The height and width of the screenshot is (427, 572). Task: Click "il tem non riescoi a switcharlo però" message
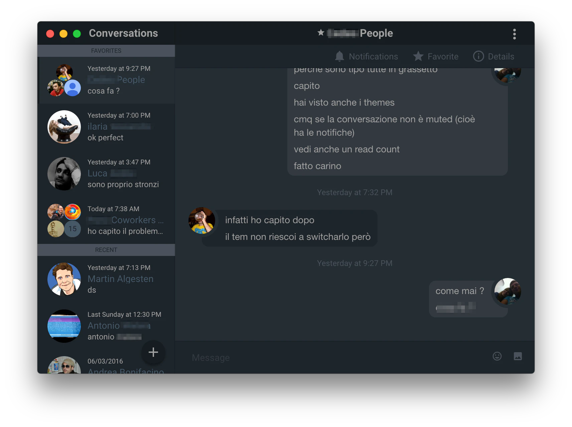pos(298,237)
